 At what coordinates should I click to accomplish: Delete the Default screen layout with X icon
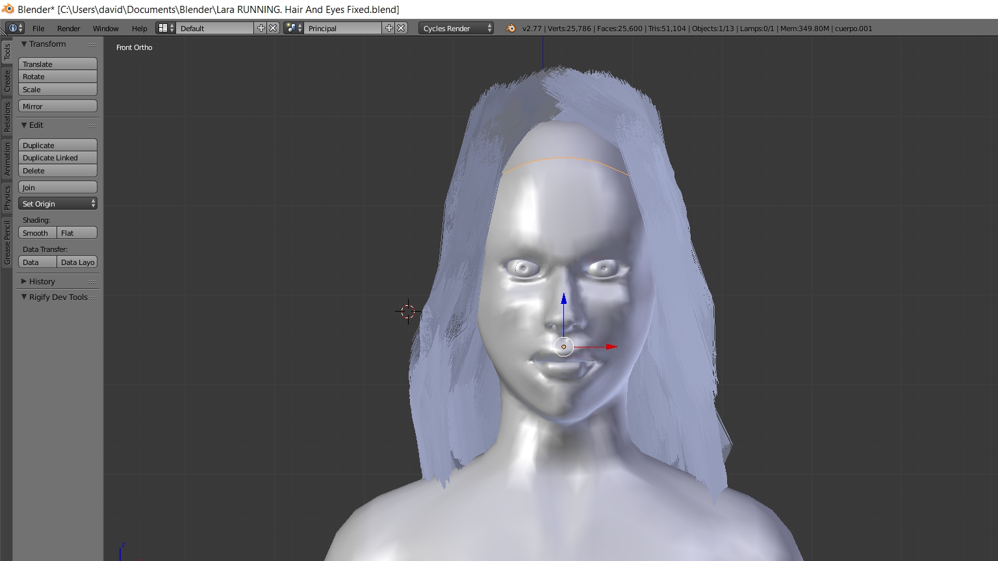274,28
